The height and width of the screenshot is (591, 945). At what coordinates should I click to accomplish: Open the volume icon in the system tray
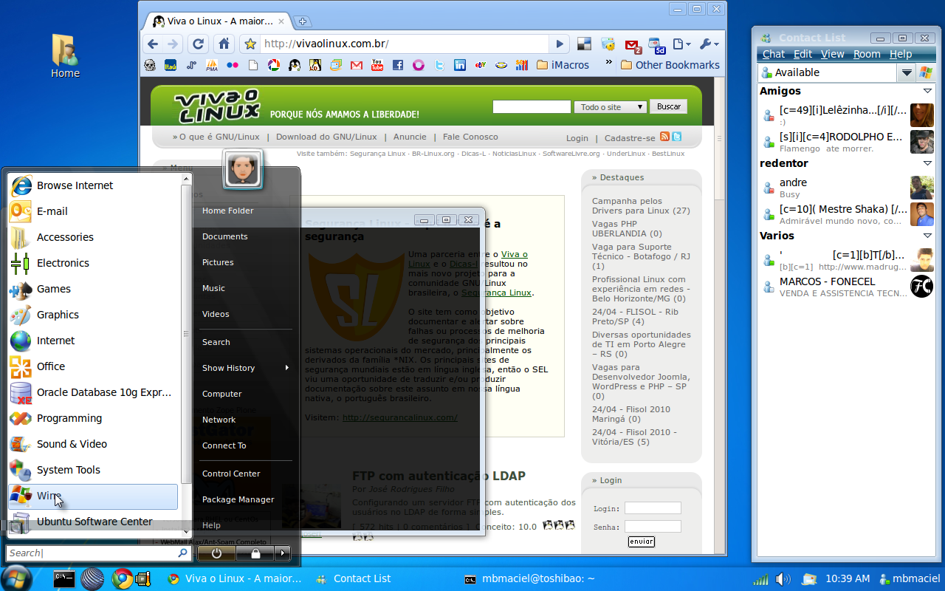783,579
